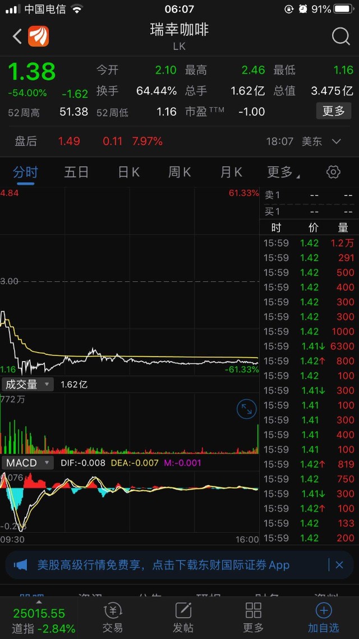
Task: Tap the 卖1 ask row
Action: [x=309, y=195]
